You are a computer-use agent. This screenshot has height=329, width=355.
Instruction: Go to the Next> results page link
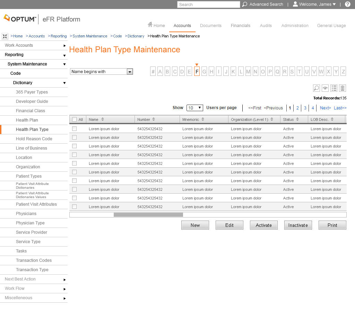coord(325,108)
